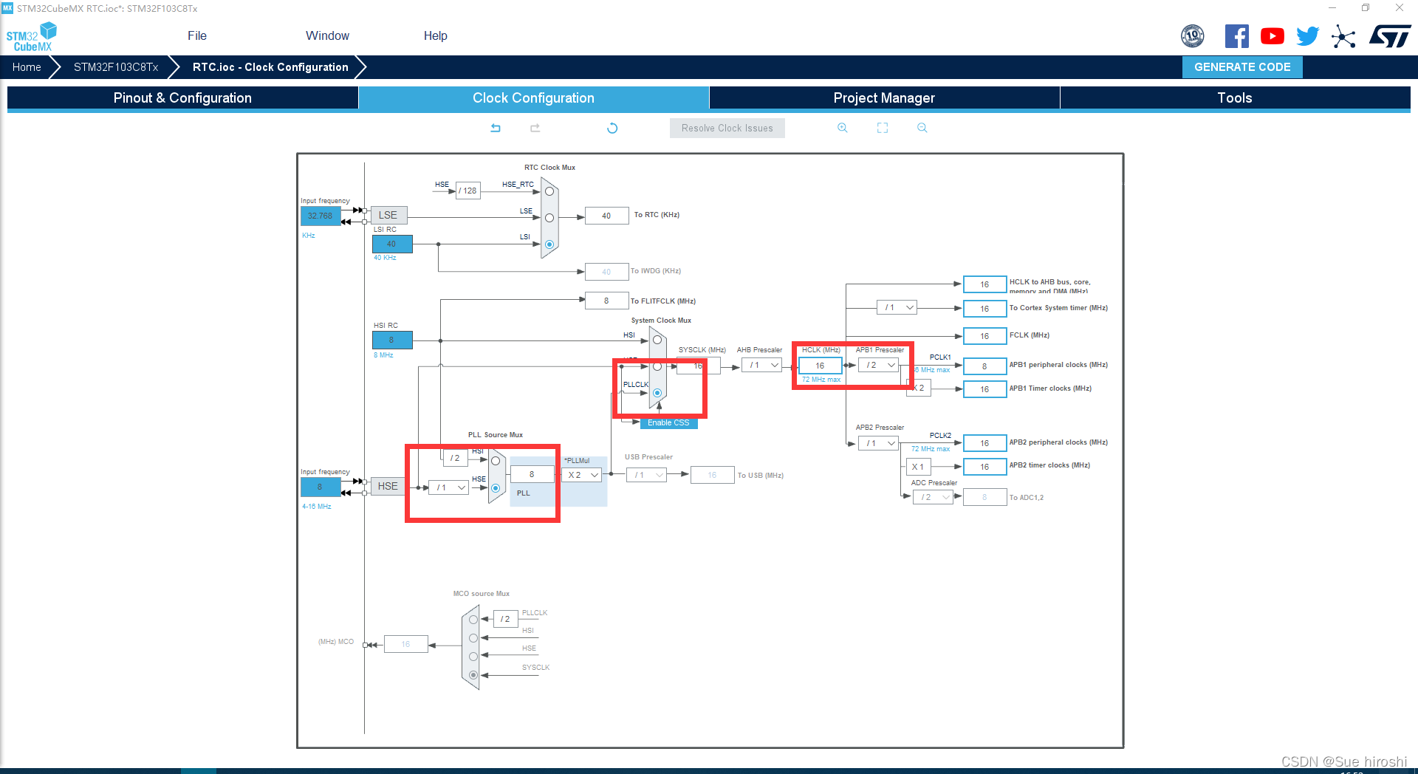1418x774 pixels.
Task: Select PLLCLK in System Clock Mux
Action: [x=657, y=393]
